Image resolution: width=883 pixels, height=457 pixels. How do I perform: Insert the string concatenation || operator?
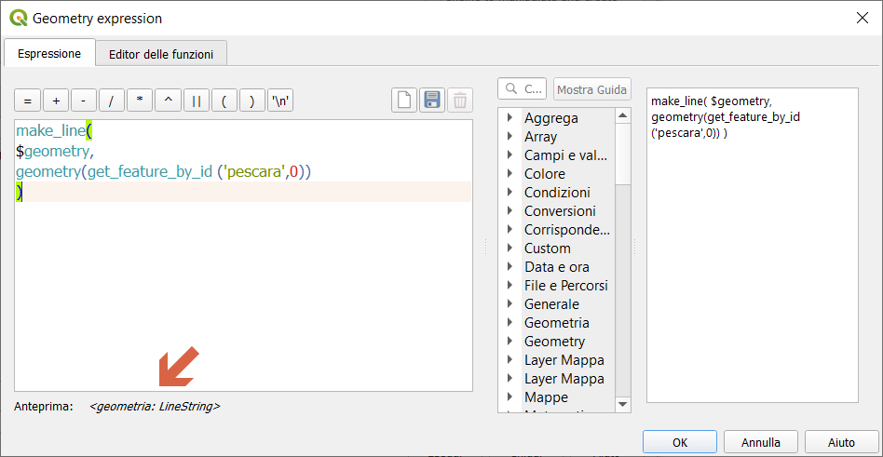tap(196, 101)
